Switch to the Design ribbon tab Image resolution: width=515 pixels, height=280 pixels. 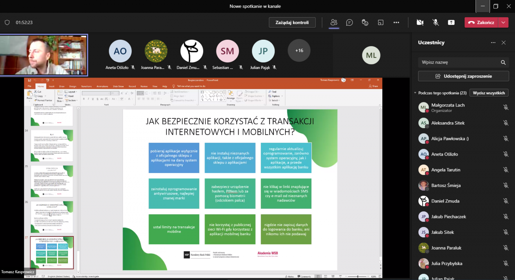point(73,86)
